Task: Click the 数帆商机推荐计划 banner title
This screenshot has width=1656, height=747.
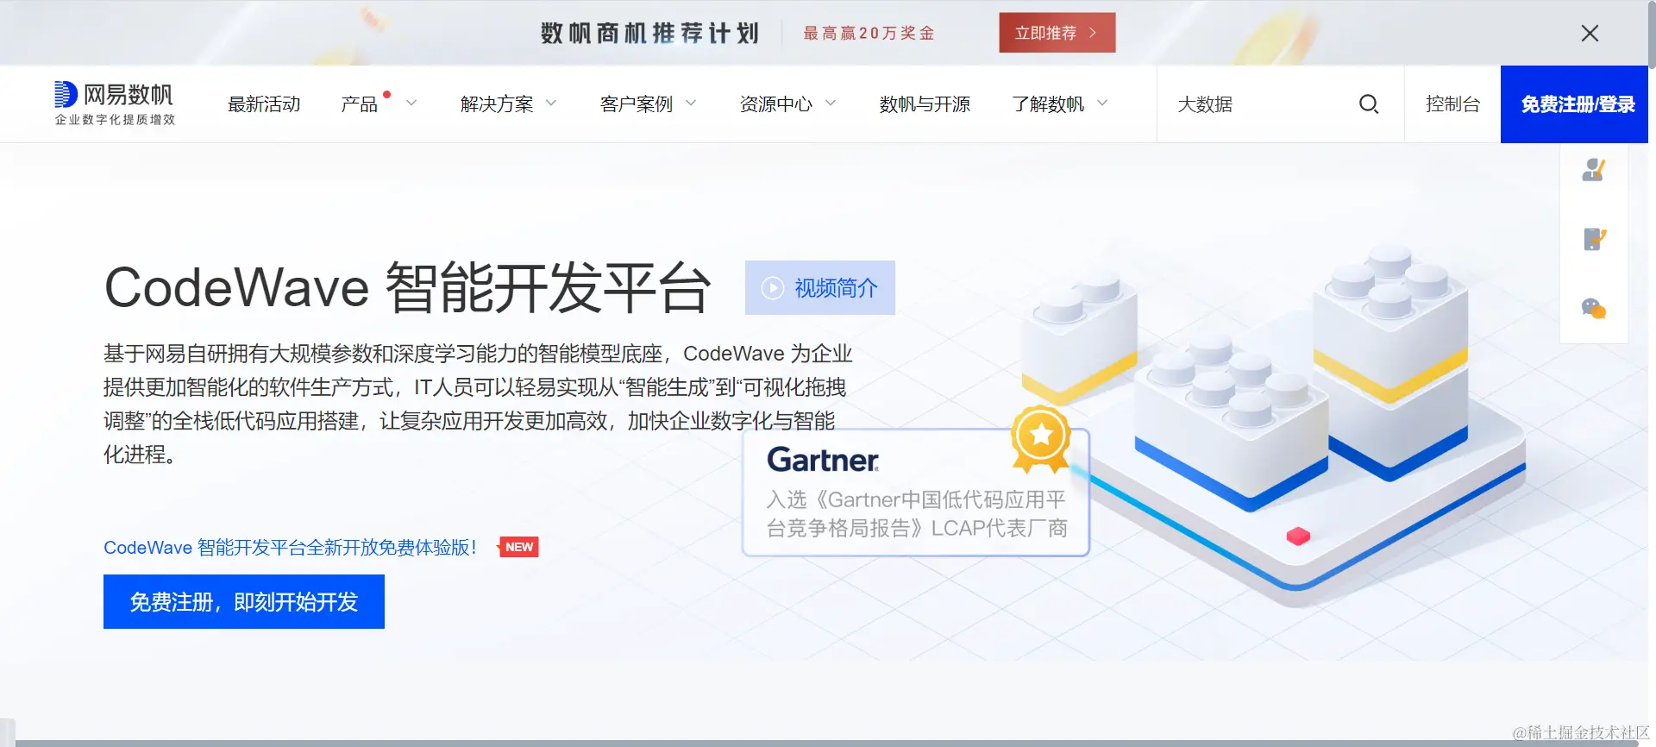Action: pyautogui.click(x=650, y=33)
